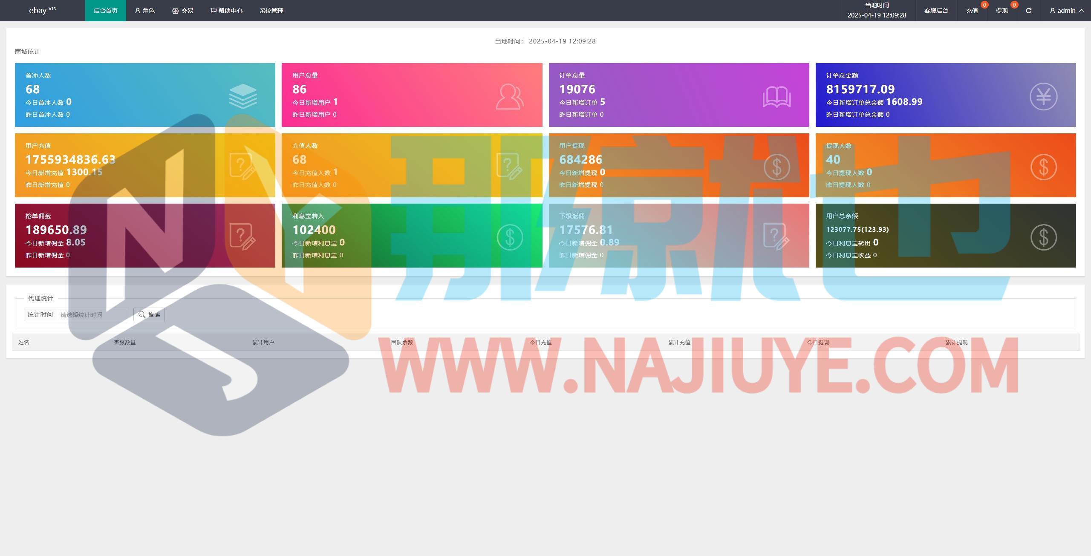Click the edit icon on 抢单佣金 card
This screenshot has height=556, width=1091.
pos(242,236)
